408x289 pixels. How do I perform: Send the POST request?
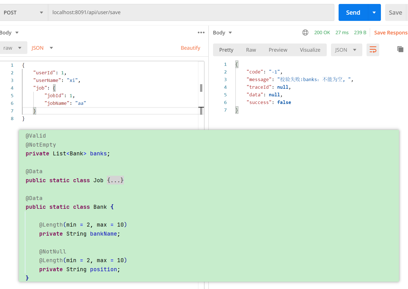pos(353,12)
